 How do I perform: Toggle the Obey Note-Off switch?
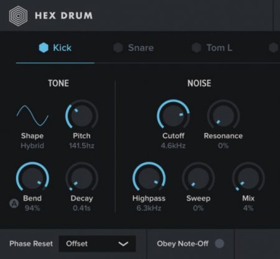tap(220, 243)
